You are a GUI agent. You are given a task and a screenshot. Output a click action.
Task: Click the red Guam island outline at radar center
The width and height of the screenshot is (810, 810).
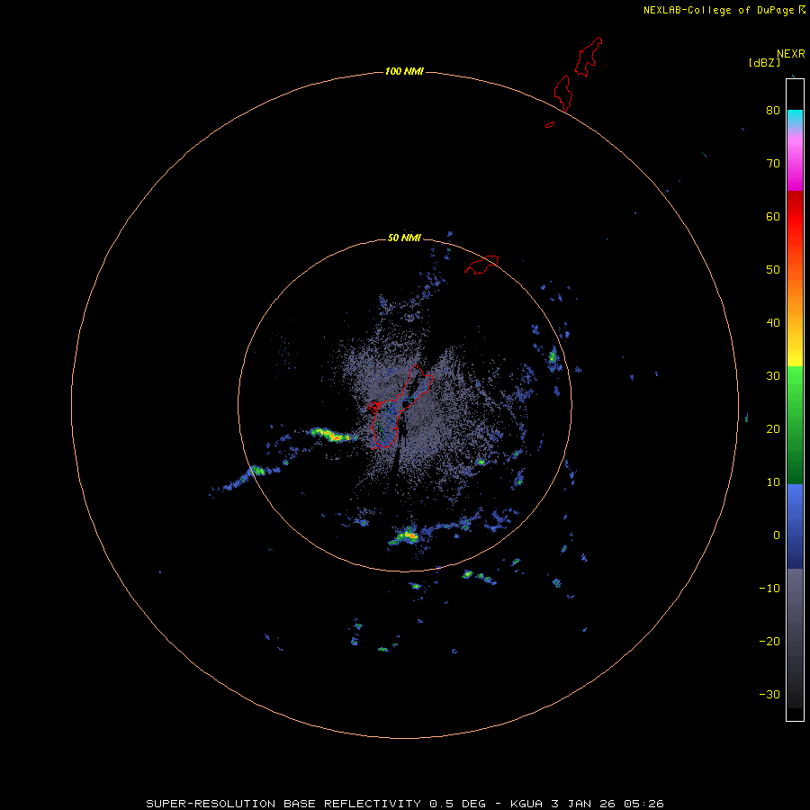coord(399,407)
